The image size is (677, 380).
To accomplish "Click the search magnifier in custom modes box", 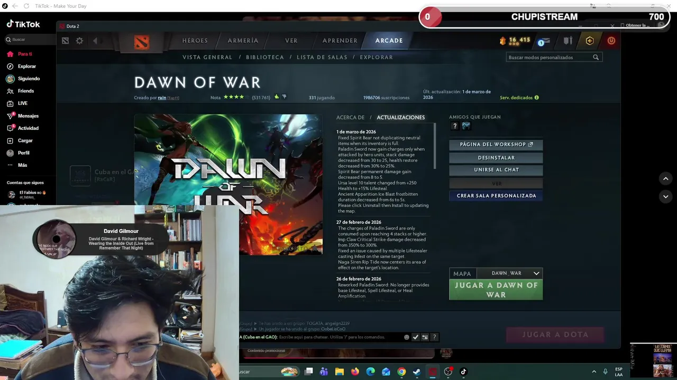I will point(596,57).
